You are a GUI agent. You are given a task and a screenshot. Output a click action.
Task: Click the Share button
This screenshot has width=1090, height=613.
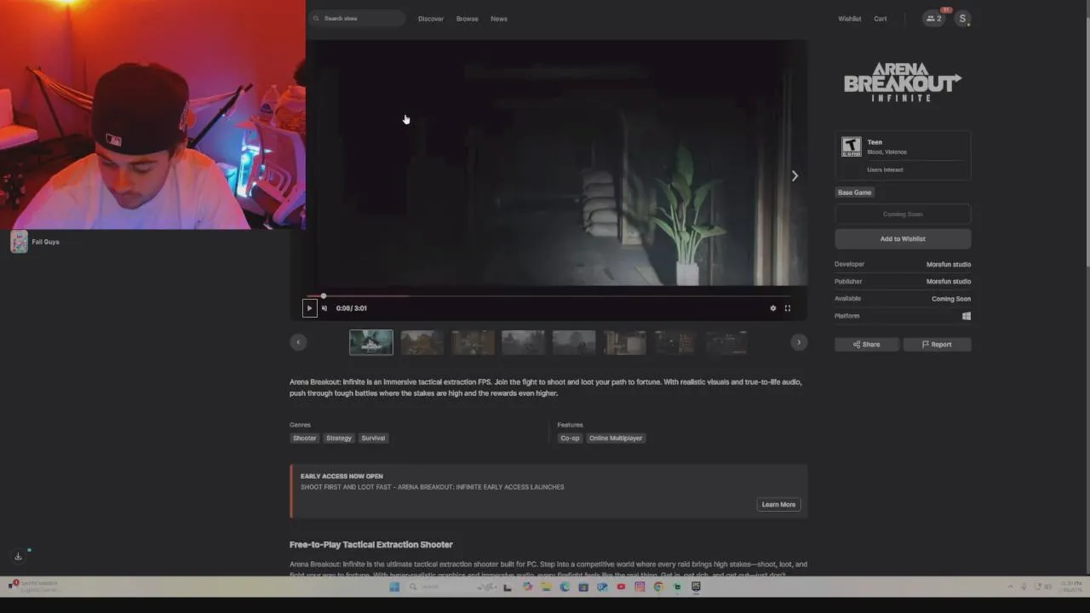coord(867,345)
